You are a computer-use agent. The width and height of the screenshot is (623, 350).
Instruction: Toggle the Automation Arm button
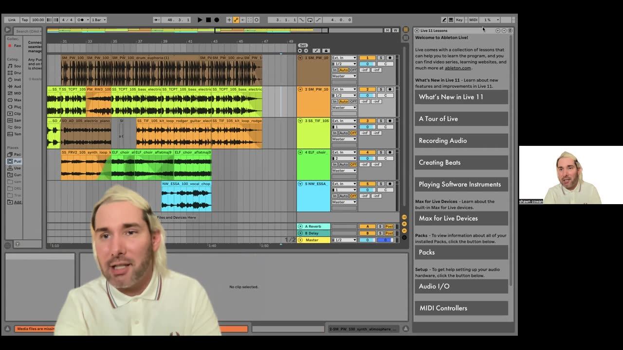click(x=236, y=20)
